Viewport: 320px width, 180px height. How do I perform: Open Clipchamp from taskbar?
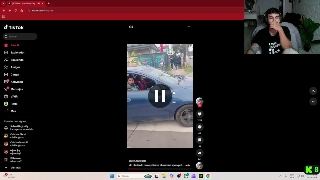tap(193, 176)
